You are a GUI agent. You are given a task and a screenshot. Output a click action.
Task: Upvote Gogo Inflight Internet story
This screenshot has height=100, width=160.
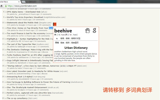tap(6, 60)
